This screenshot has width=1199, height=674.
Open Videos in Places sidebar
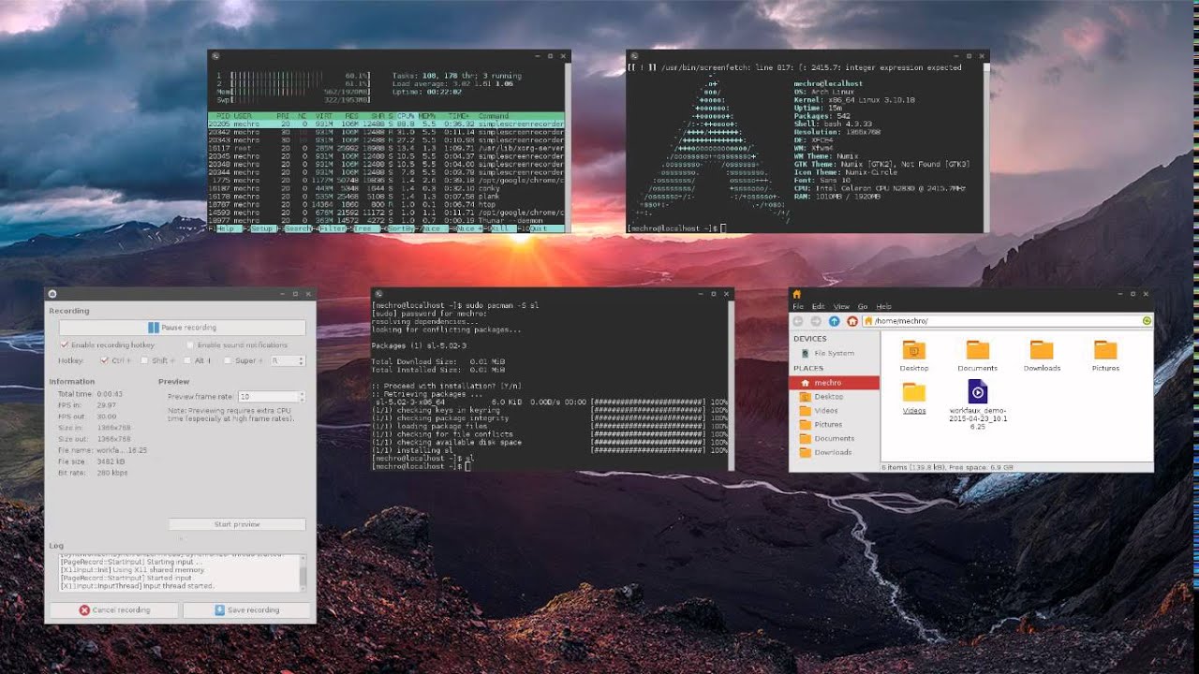pos(834,411)
